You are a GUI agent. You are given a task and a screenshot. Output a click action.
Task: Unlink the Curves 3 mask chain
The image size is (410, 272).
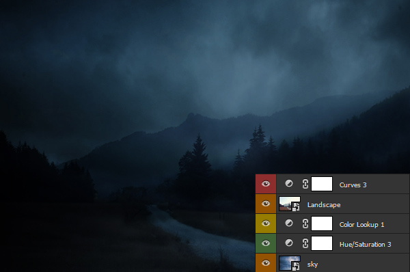point(305,184)
